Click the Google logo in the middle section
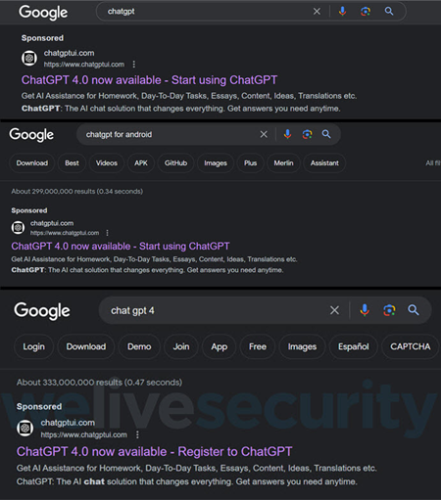 click(31, 134)
